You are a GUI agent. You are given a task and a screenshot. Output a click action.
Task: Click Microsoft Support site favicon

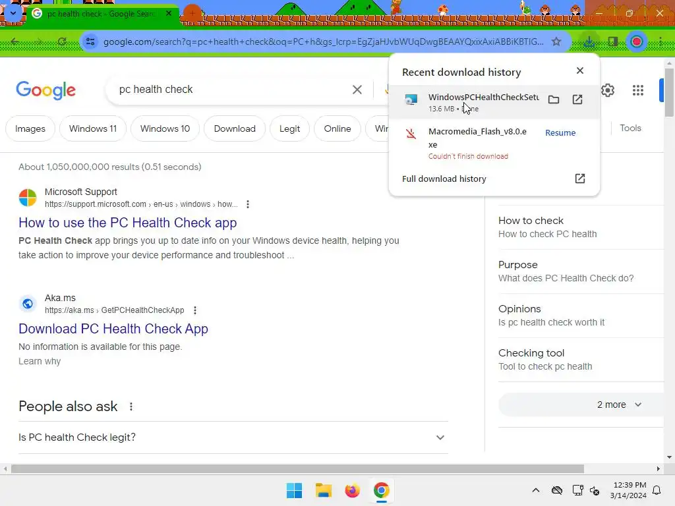click(28, 198)
